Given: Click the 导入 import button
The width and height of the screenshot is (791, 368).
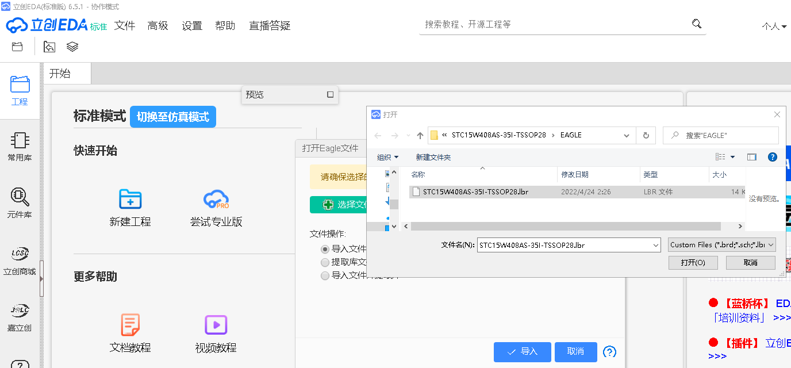Looking at the screenshot, I should click(x=522, y=352).
